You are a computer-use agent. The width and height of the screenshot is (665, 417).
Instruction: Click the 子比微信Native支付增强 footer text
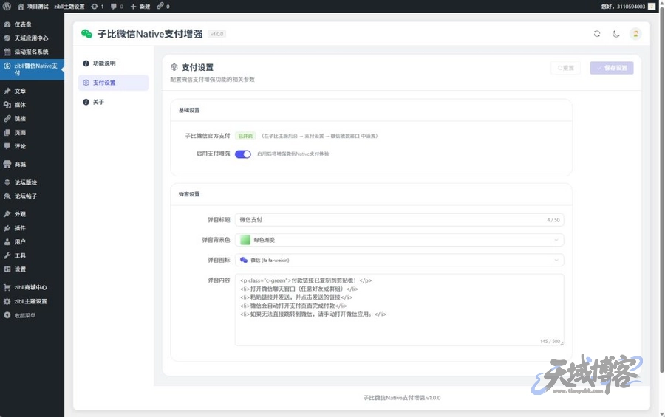tap(402, 398)
